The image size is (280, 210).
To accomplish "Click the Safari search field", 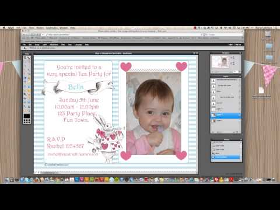I will [x=223, y=34].
